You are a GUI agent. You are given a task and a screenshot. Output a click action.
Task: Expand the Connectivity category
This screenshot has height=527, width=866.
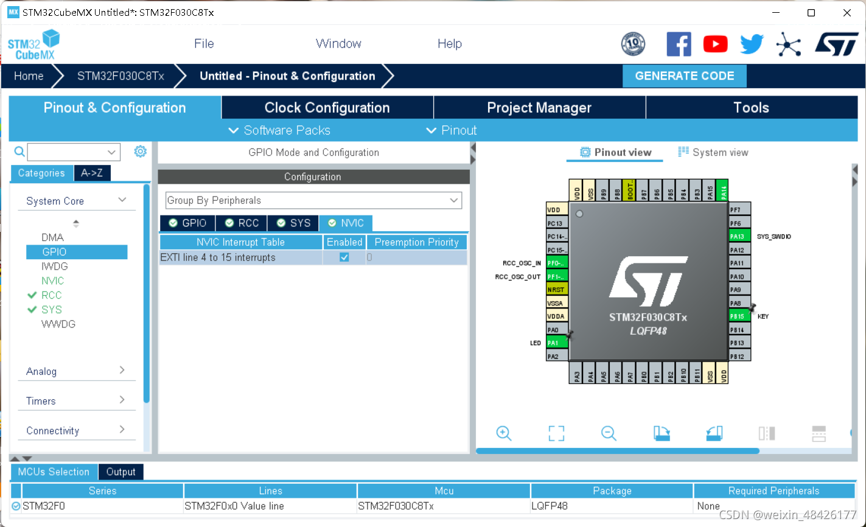point(122,429)
